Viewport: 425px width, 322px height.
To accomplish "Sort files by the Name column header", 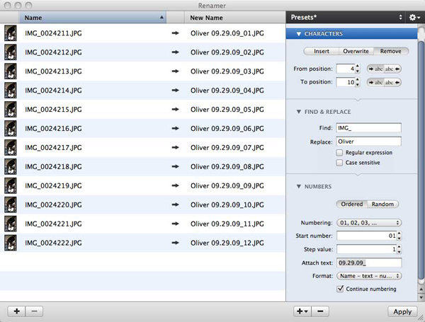I will coord(91,16).
